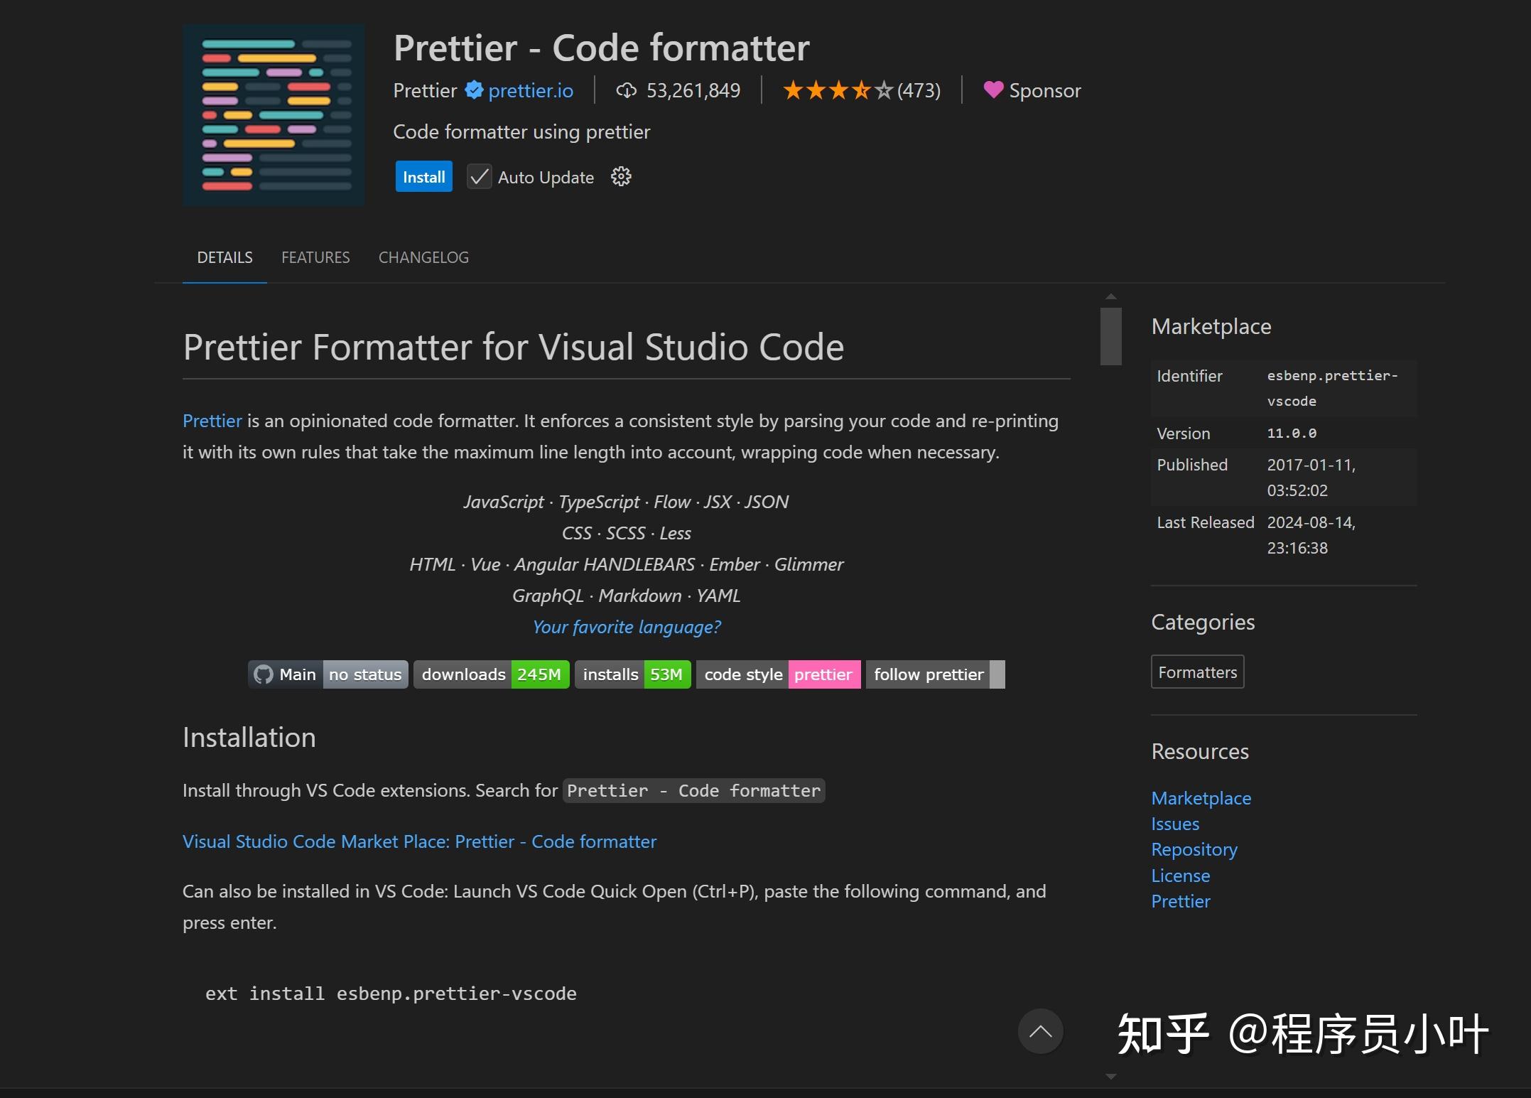Click the Installation heading
Image resolution: width=1531 pixels, height=1098 pixels.
[x=249, y=737]
